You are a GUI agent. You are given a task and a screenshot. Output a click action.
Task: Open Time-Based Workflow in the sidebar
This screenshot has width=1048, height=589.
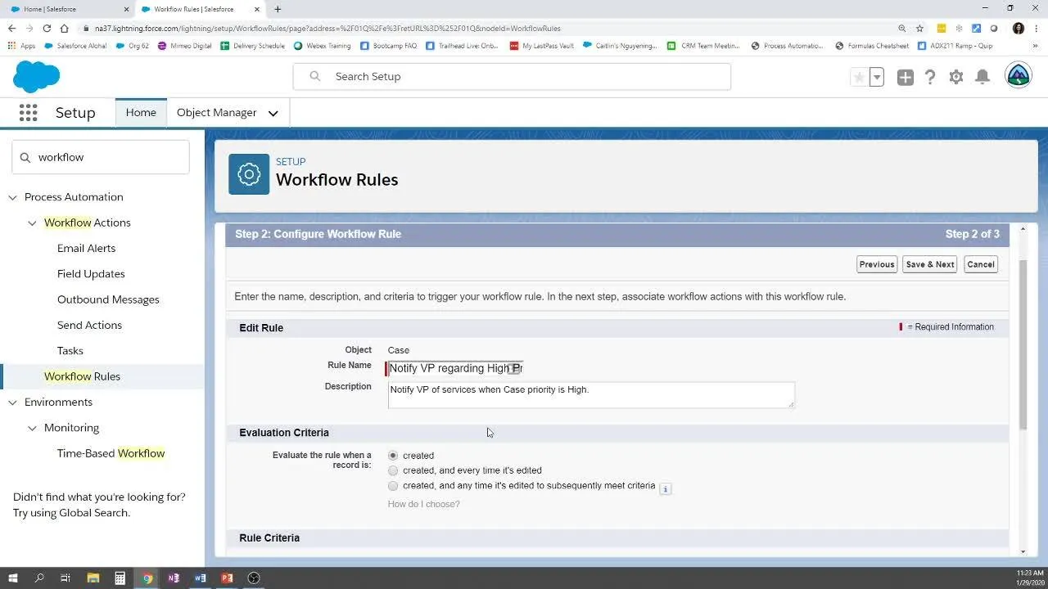click(x=111, y=453)
